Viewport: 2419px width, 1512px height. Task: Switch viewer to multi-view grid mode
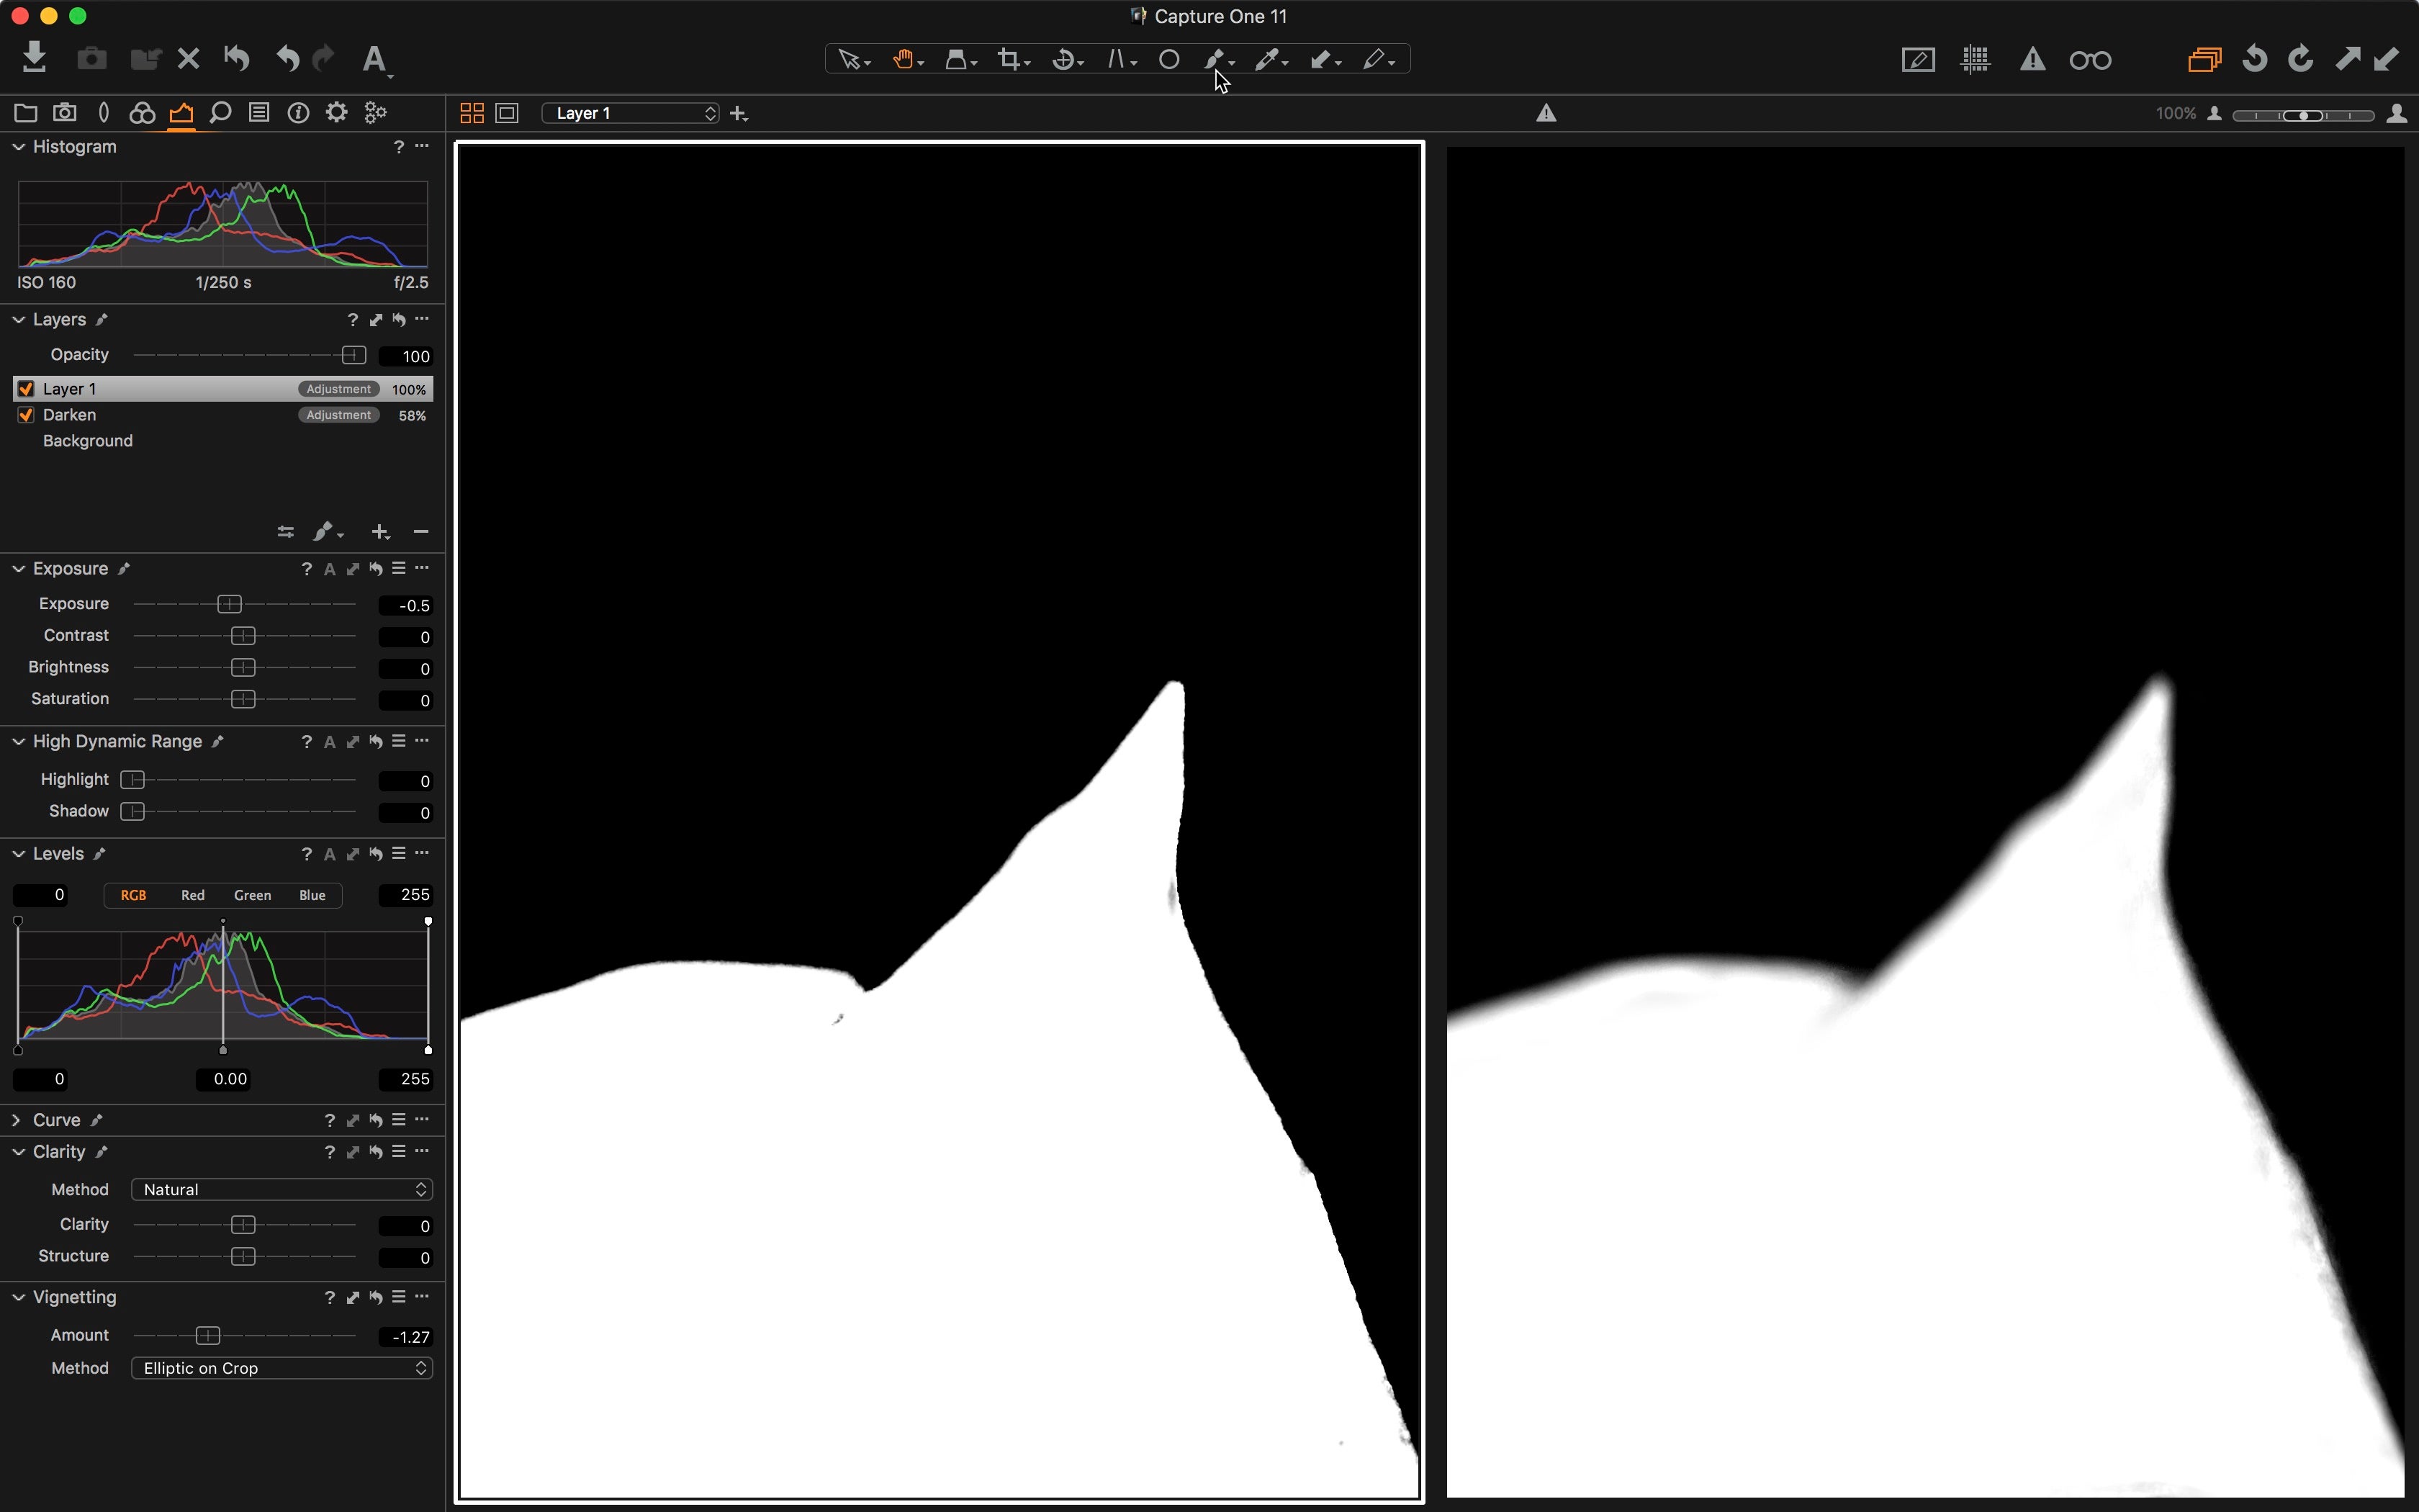[472, 113]
